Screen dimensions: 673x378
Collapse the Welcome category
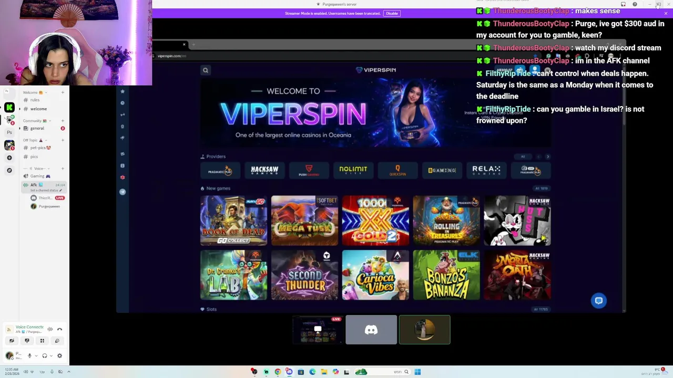(x=35, y=92)
